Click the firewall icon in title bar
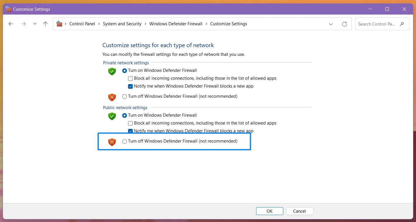The height and width of the screenshot is (222, 416). (x=9, y=9)
